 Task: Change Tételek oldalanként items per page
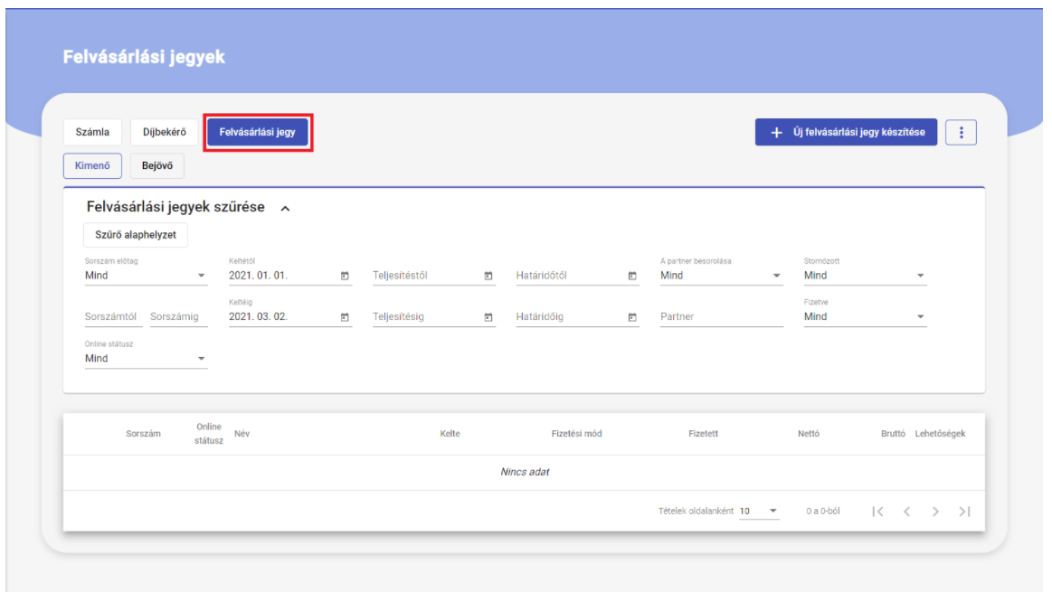[759, 511]
